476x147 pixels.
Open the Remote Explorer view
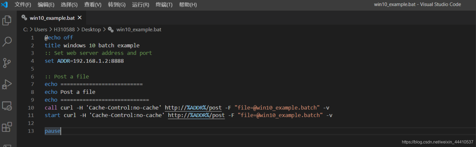[7, 106]
